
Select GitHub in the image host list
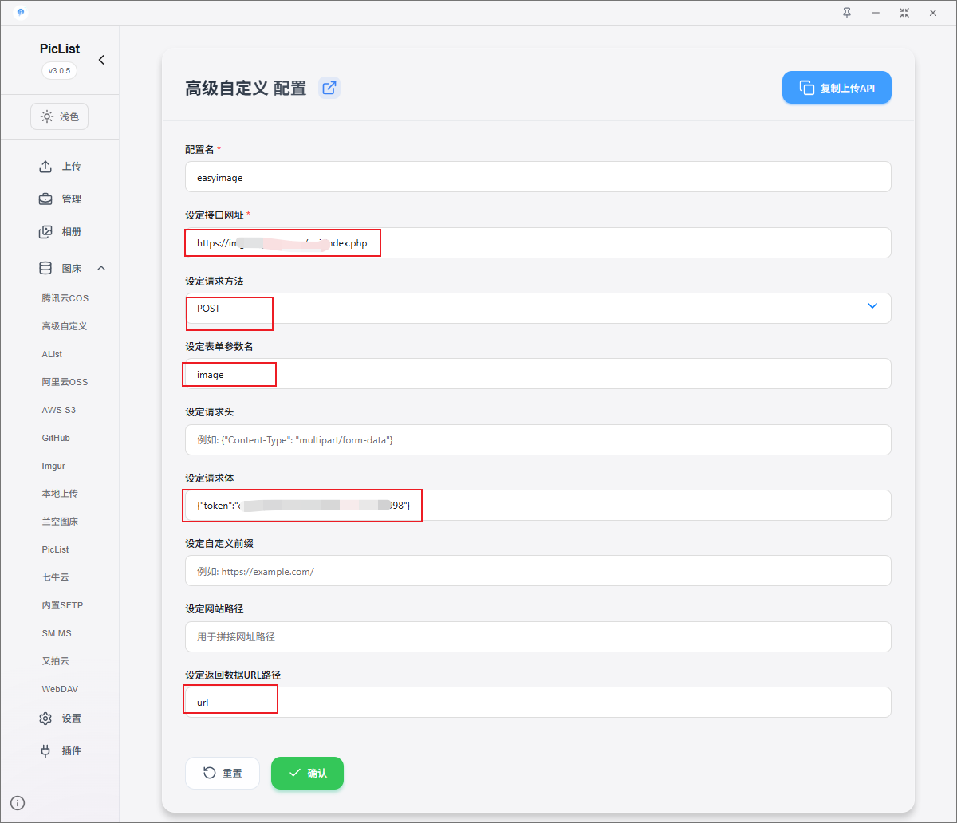56,438
